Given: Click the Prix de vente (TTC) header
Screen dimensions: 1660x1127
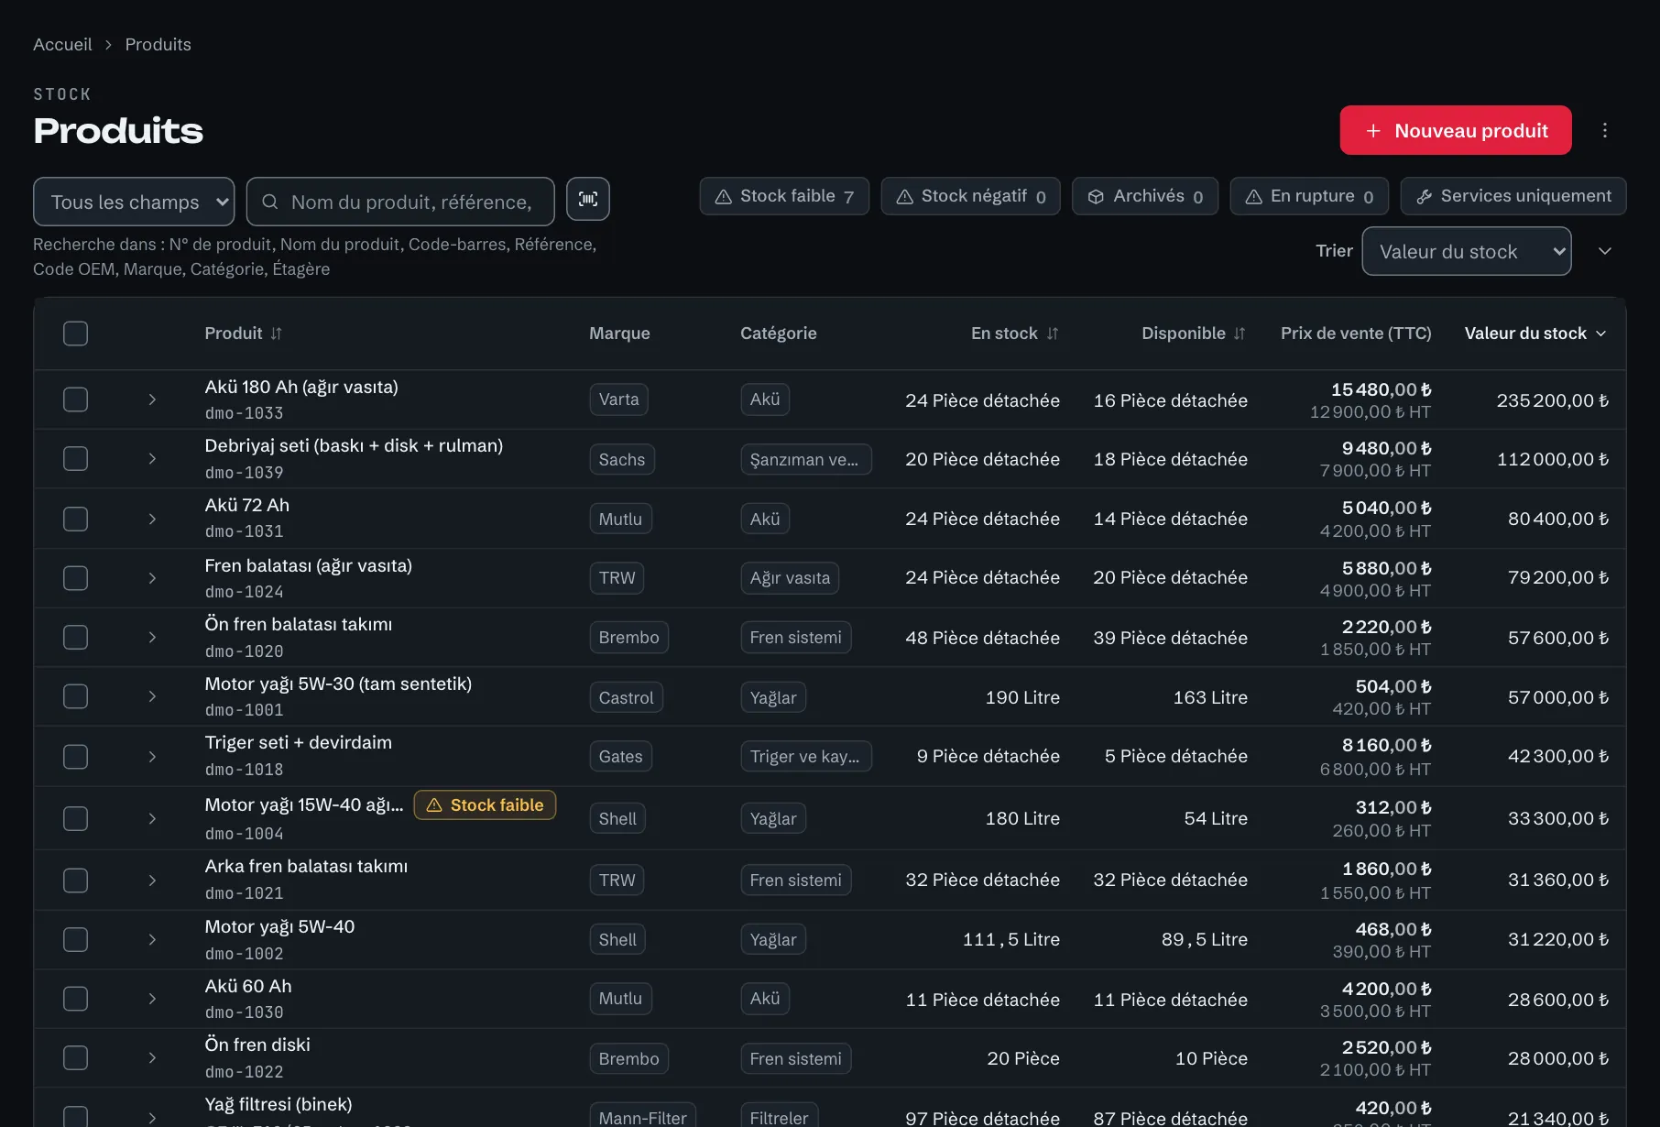Looking at the screenshot, I should (1356, 334).
